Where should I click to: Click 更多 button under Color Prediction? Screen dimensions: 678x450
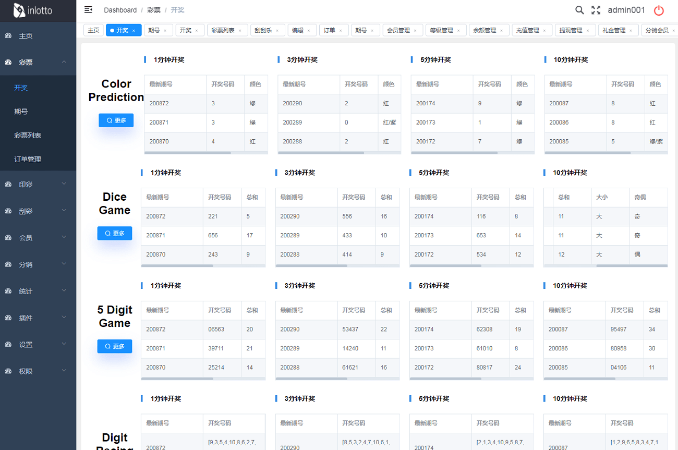pos(116,120)
